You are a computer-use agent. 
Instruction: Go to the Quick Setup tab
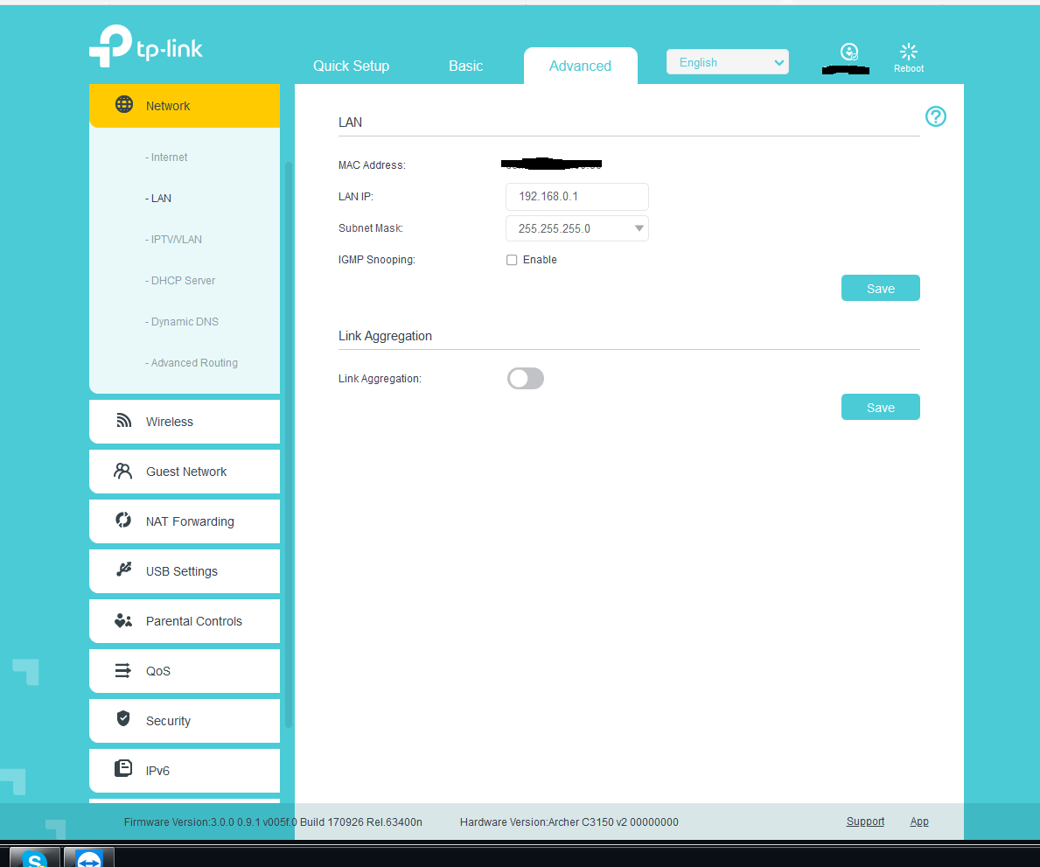351,66
